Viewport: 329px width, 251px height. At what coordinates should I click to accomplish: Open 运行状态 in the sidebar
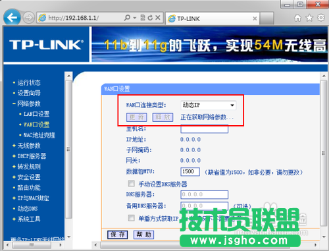[x=29, y=83]
